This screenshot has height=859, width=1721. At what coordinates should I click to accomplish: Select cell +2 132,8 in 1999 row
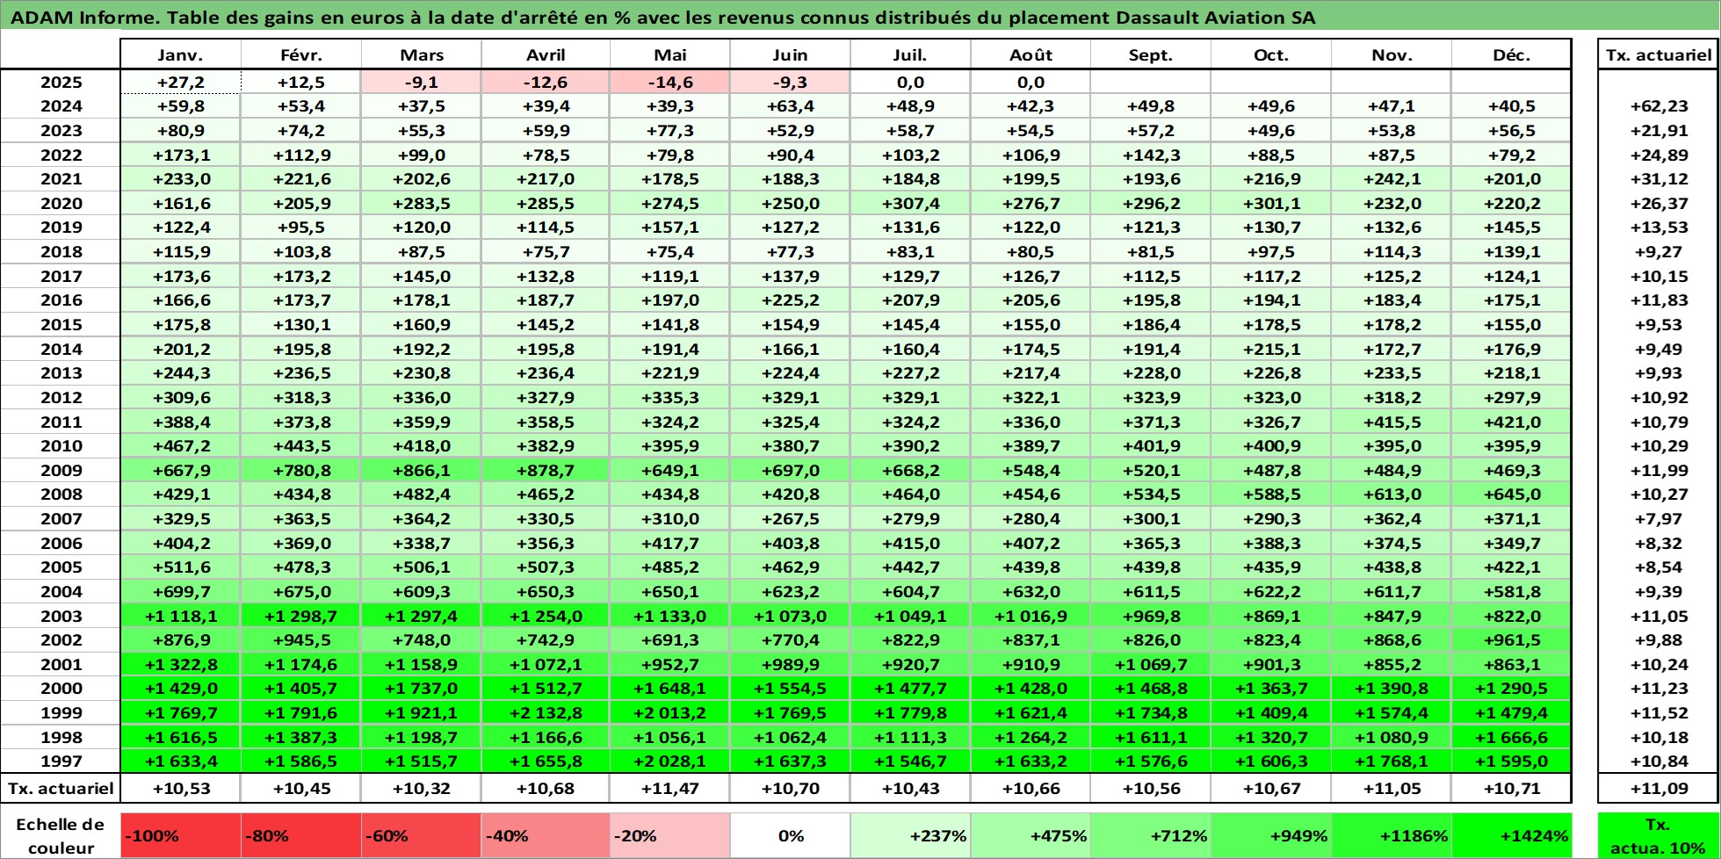[546, 713]
